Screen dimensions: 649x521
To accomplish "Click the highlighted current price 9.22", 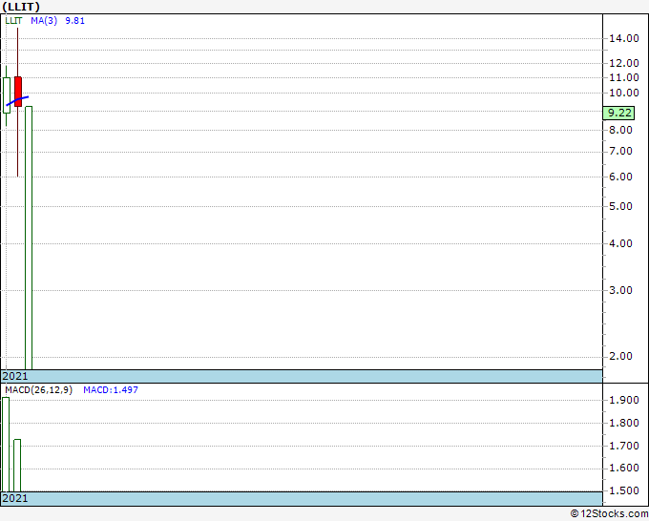I will point(618,113).
